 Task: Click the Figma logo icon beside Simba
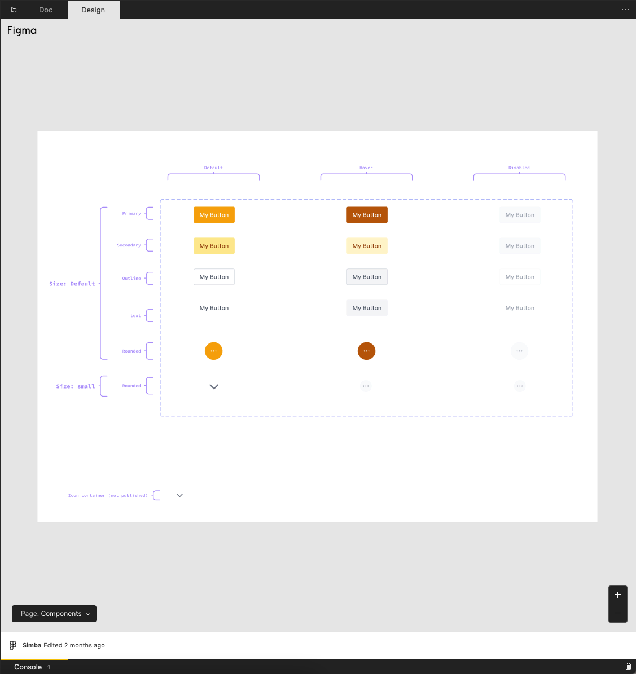point(13,645)
